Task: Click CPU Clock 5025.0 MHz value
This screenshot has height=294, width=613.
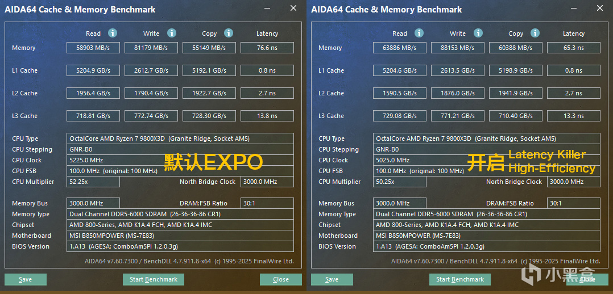Action: (487, 160)
